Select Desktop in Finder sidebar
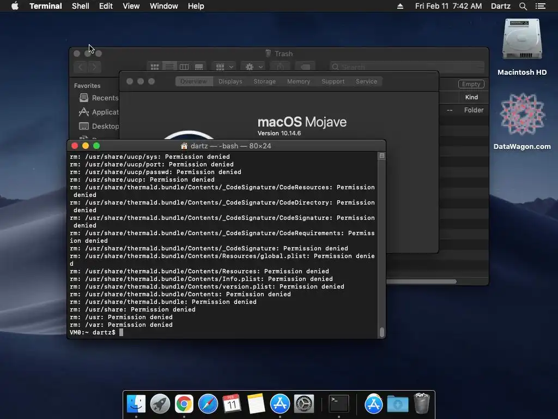The image size is (558, 419). click(99, 126)
